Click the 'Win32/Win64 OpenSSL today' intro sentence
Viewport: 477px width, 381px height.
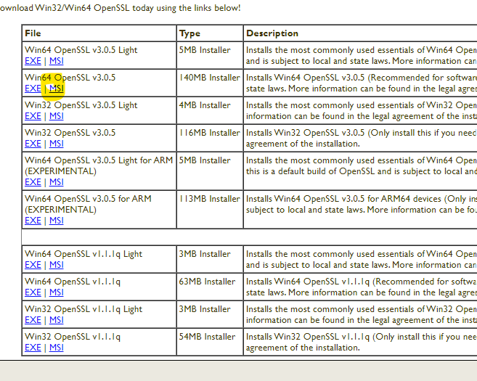pos(121,8)
